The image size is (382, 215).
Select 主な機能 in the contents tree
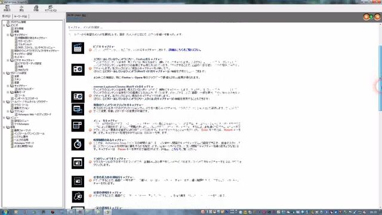(19, 28)
